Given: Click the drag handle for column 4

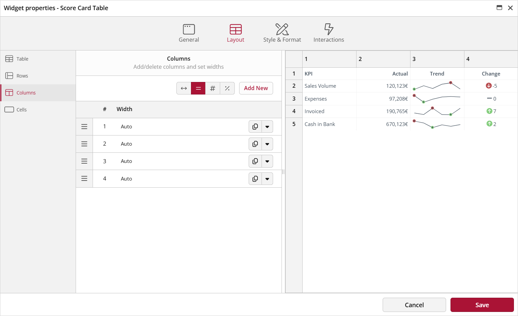Looking at the screenshot, I should point(84,178).
